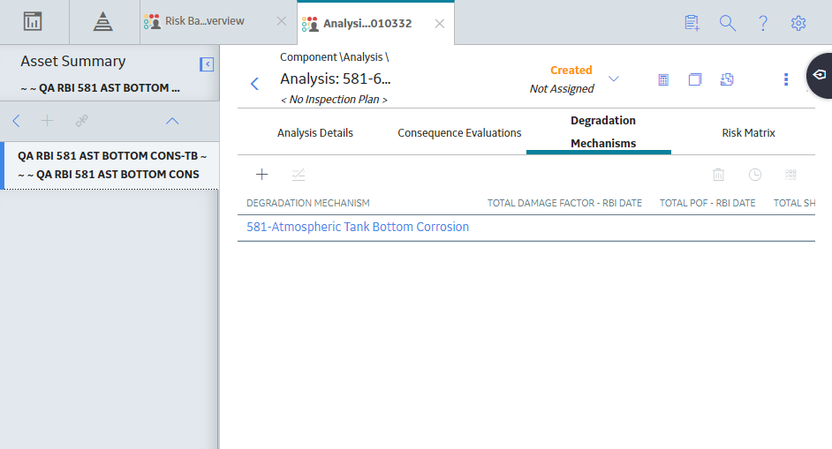The width and height of the screenshot is (832, 449).
Task: Click the Not Assigned status text
Action: 562,88
